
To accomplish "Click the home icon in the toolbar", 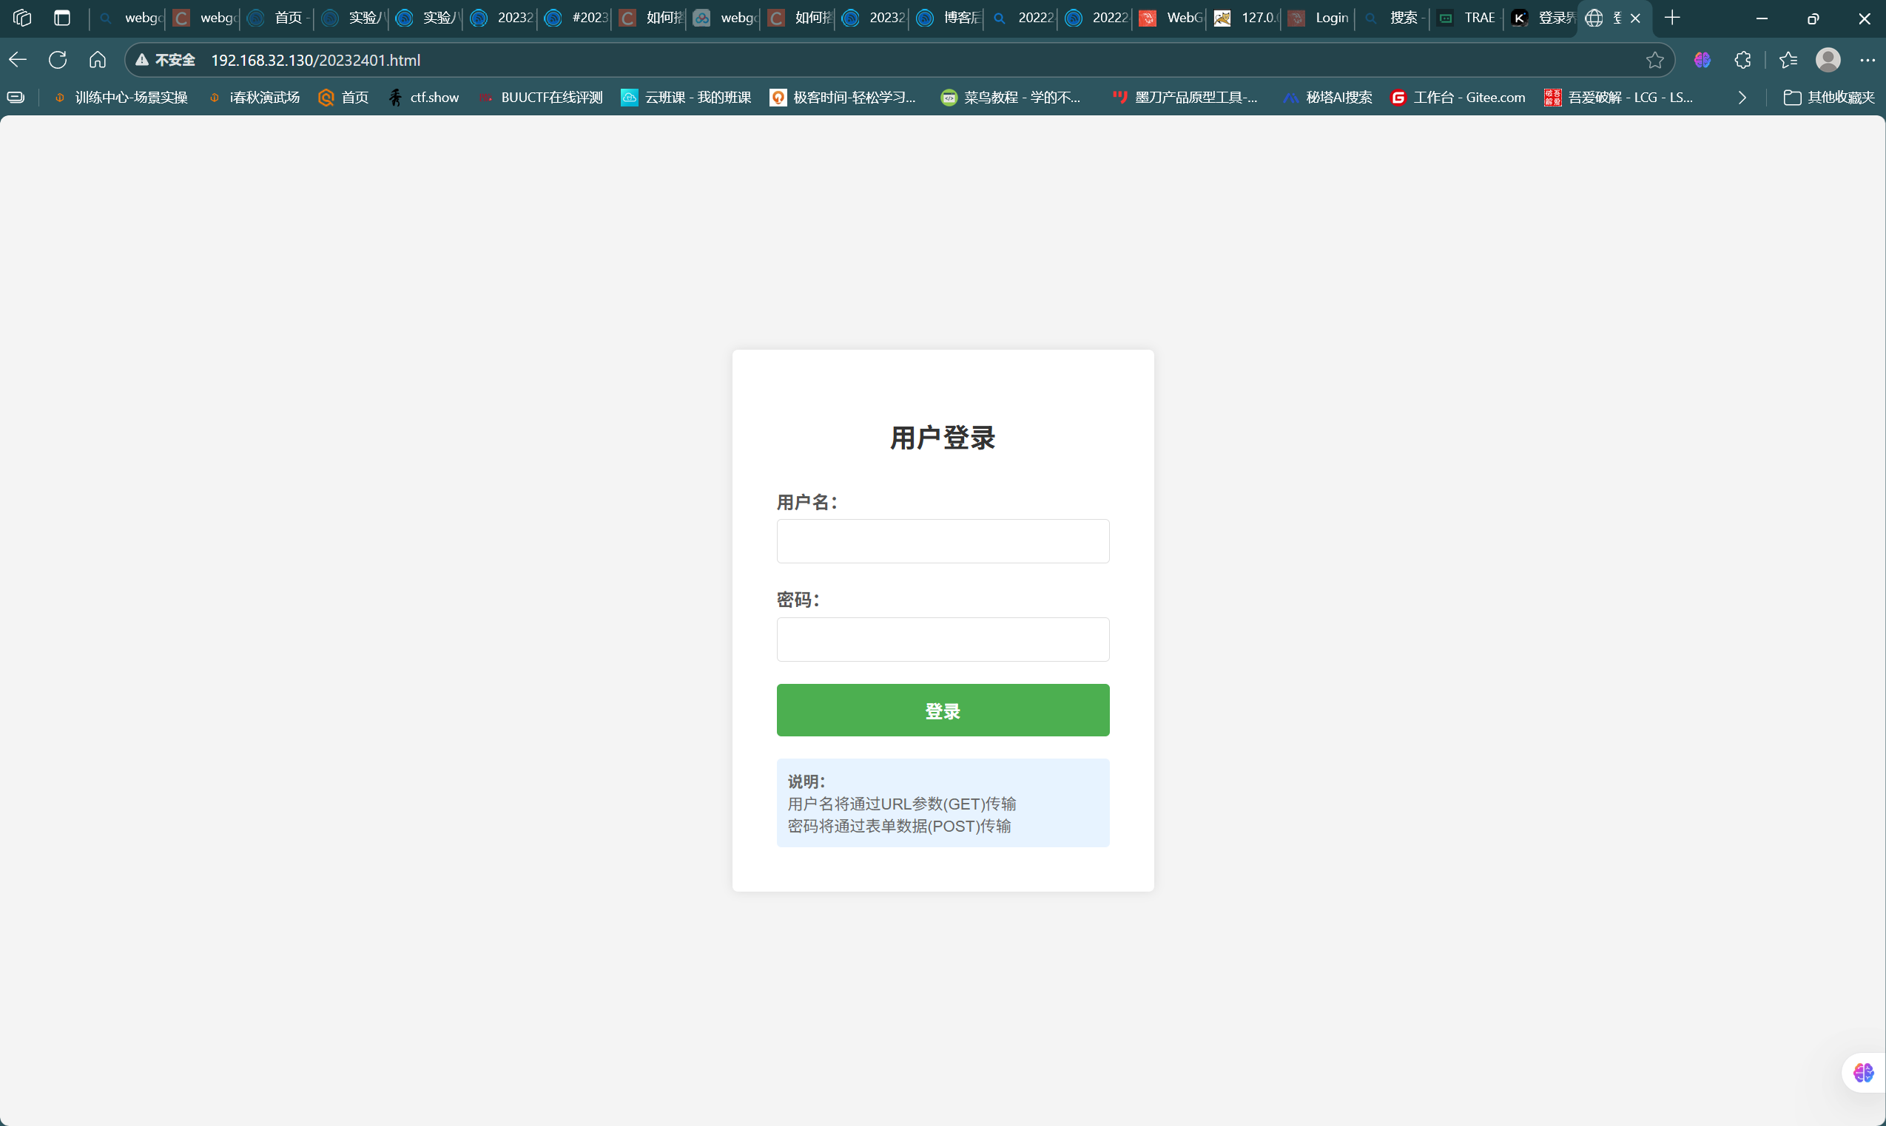I will coord(97,60).
